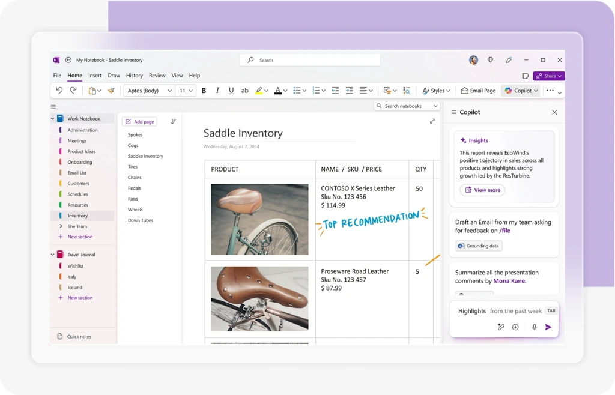Click the pen icon in title bar
This screenshot has width=615, height=395.
509,60
